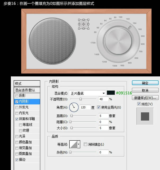
Task: Open the dark shadow color swatch
Action: click(111, 93)
